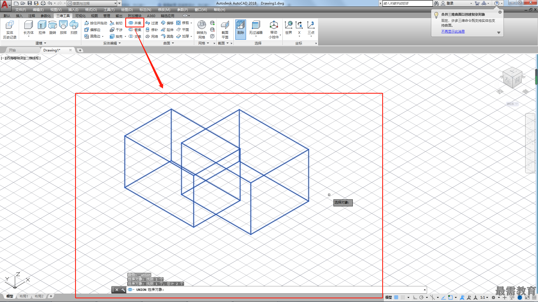Expand the 曲面 panel dropdown

coord(169,43)
